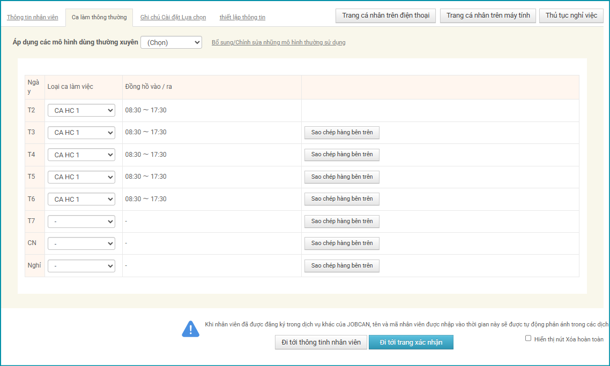Click 'Đi tới thông tinh nhân viên' button
Screen dimensions: 610x366
321,342
